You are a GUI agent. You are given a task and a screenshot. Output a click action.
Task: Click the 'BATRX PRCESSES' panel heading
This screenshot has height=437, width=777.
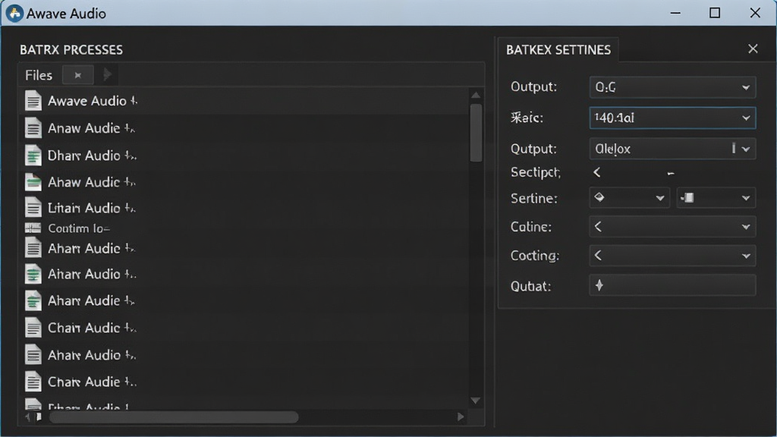click(x=71, y=50)
